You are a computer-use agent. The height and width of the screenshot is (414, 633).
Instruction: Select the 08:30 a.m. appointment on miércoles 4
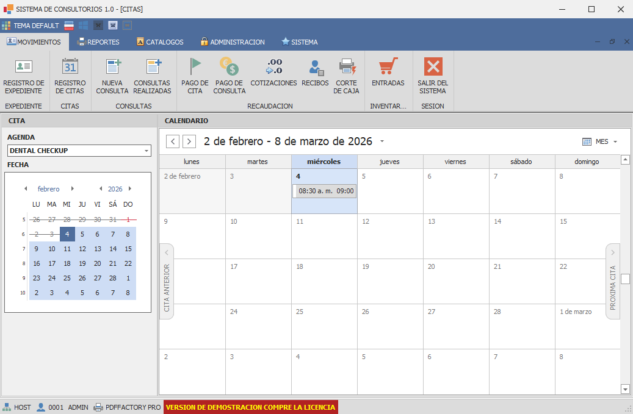coord(324,191)
